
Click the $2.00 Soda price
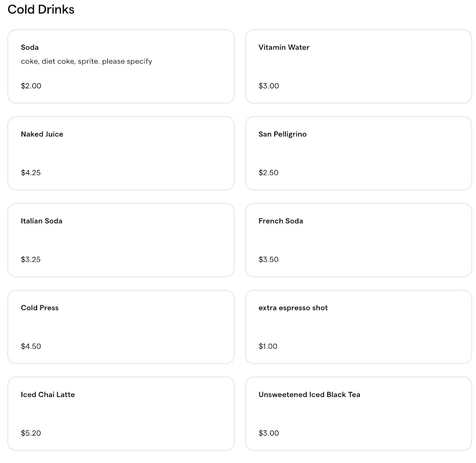(31, 86)
